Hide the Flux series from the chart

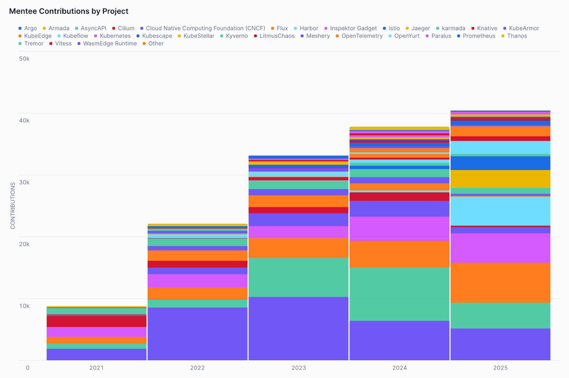[272, 28]
